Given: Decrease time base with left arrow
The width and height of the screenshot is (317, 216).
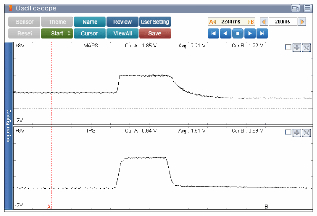Looking at the screenshot, I should [263, 22].
